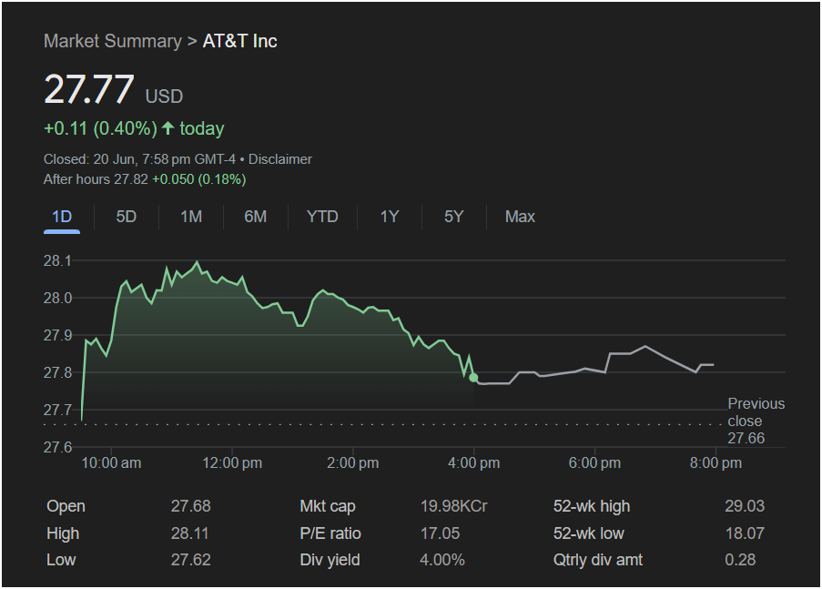Switch to the YTD tab

[322, 217]
